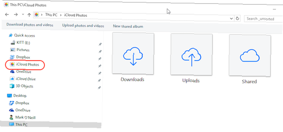Screen dimensions: 283x132
Task: Select the Downloads label
Action: click(132, 80)
